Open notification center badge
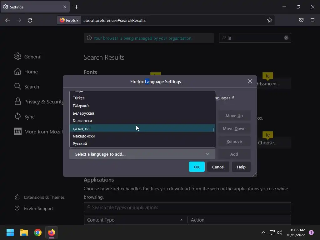320x240 pixels. (x=311, y=232)
